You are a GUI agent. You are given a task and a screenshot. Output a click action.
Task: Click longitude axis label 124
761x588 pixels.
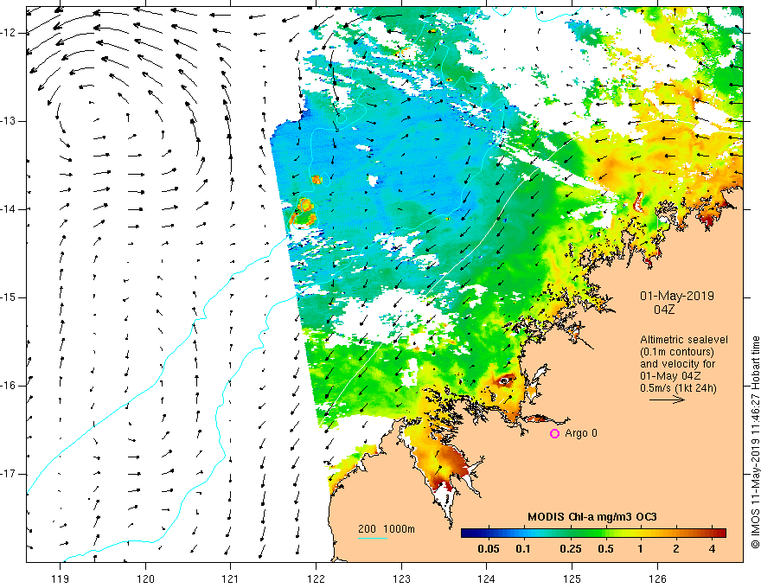[487, 578]
